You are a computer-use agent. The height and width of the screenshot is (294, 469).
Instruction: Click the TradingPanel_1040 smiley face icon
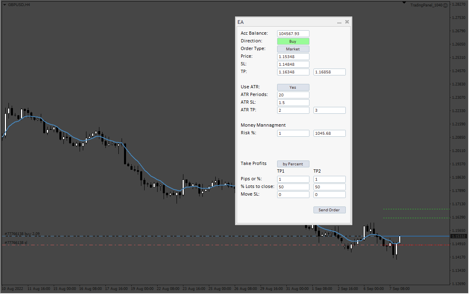pyautogui.click(x=446, y=5)
